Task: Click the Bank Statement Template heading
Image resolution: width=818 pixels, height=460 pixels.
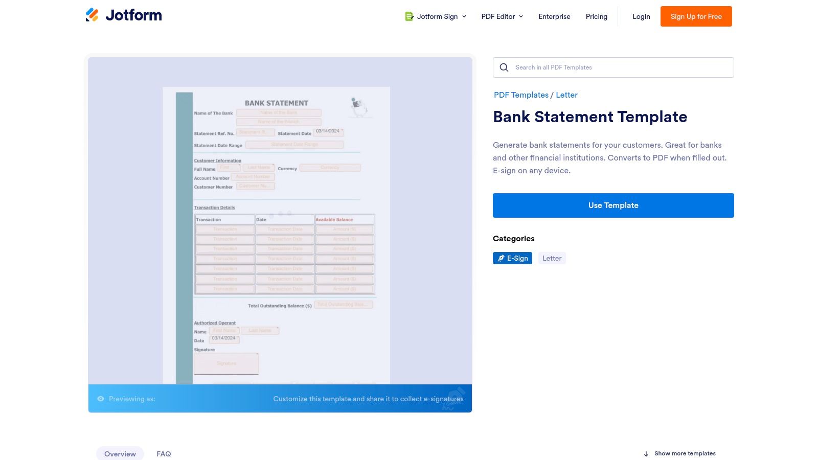Action: [x=590, y=117]
